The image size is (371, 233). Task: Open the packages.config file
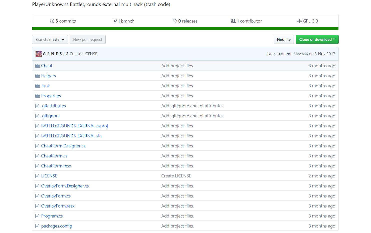[57, 226]
